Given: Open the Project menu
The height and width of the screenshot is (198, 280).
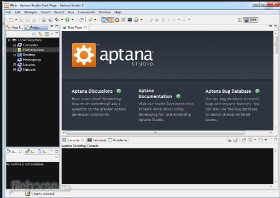Looking at the screenshot, I should coord(59,12).
